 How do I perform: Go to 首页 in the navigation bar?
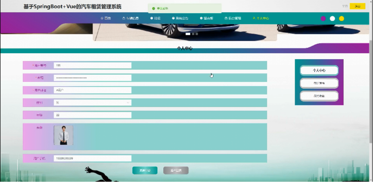[x=106, y=18]
